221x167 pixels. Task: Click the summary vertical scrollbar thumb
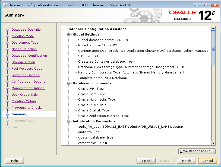(x=213, y=48)
